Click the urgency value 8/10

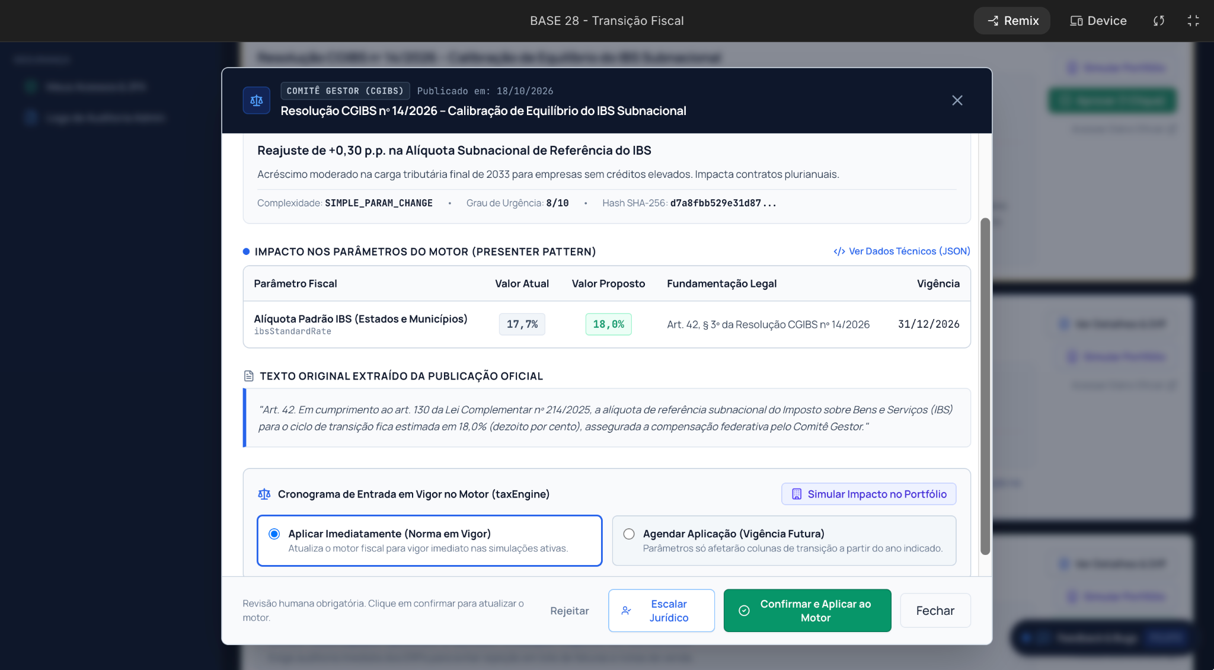[557, 203]
